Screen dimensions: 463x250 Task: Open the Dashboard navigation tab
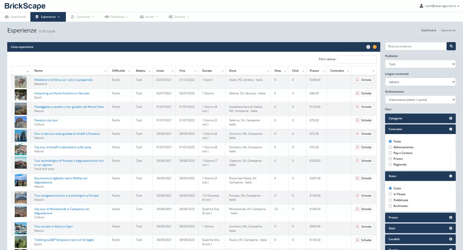15,17
